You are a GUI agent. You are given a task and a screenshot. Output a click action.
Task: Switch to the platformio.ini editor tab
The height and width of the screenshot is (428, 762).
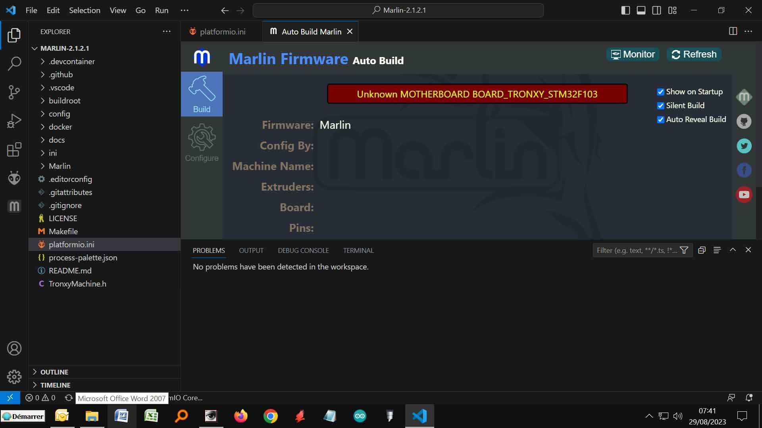pos(221,31)
